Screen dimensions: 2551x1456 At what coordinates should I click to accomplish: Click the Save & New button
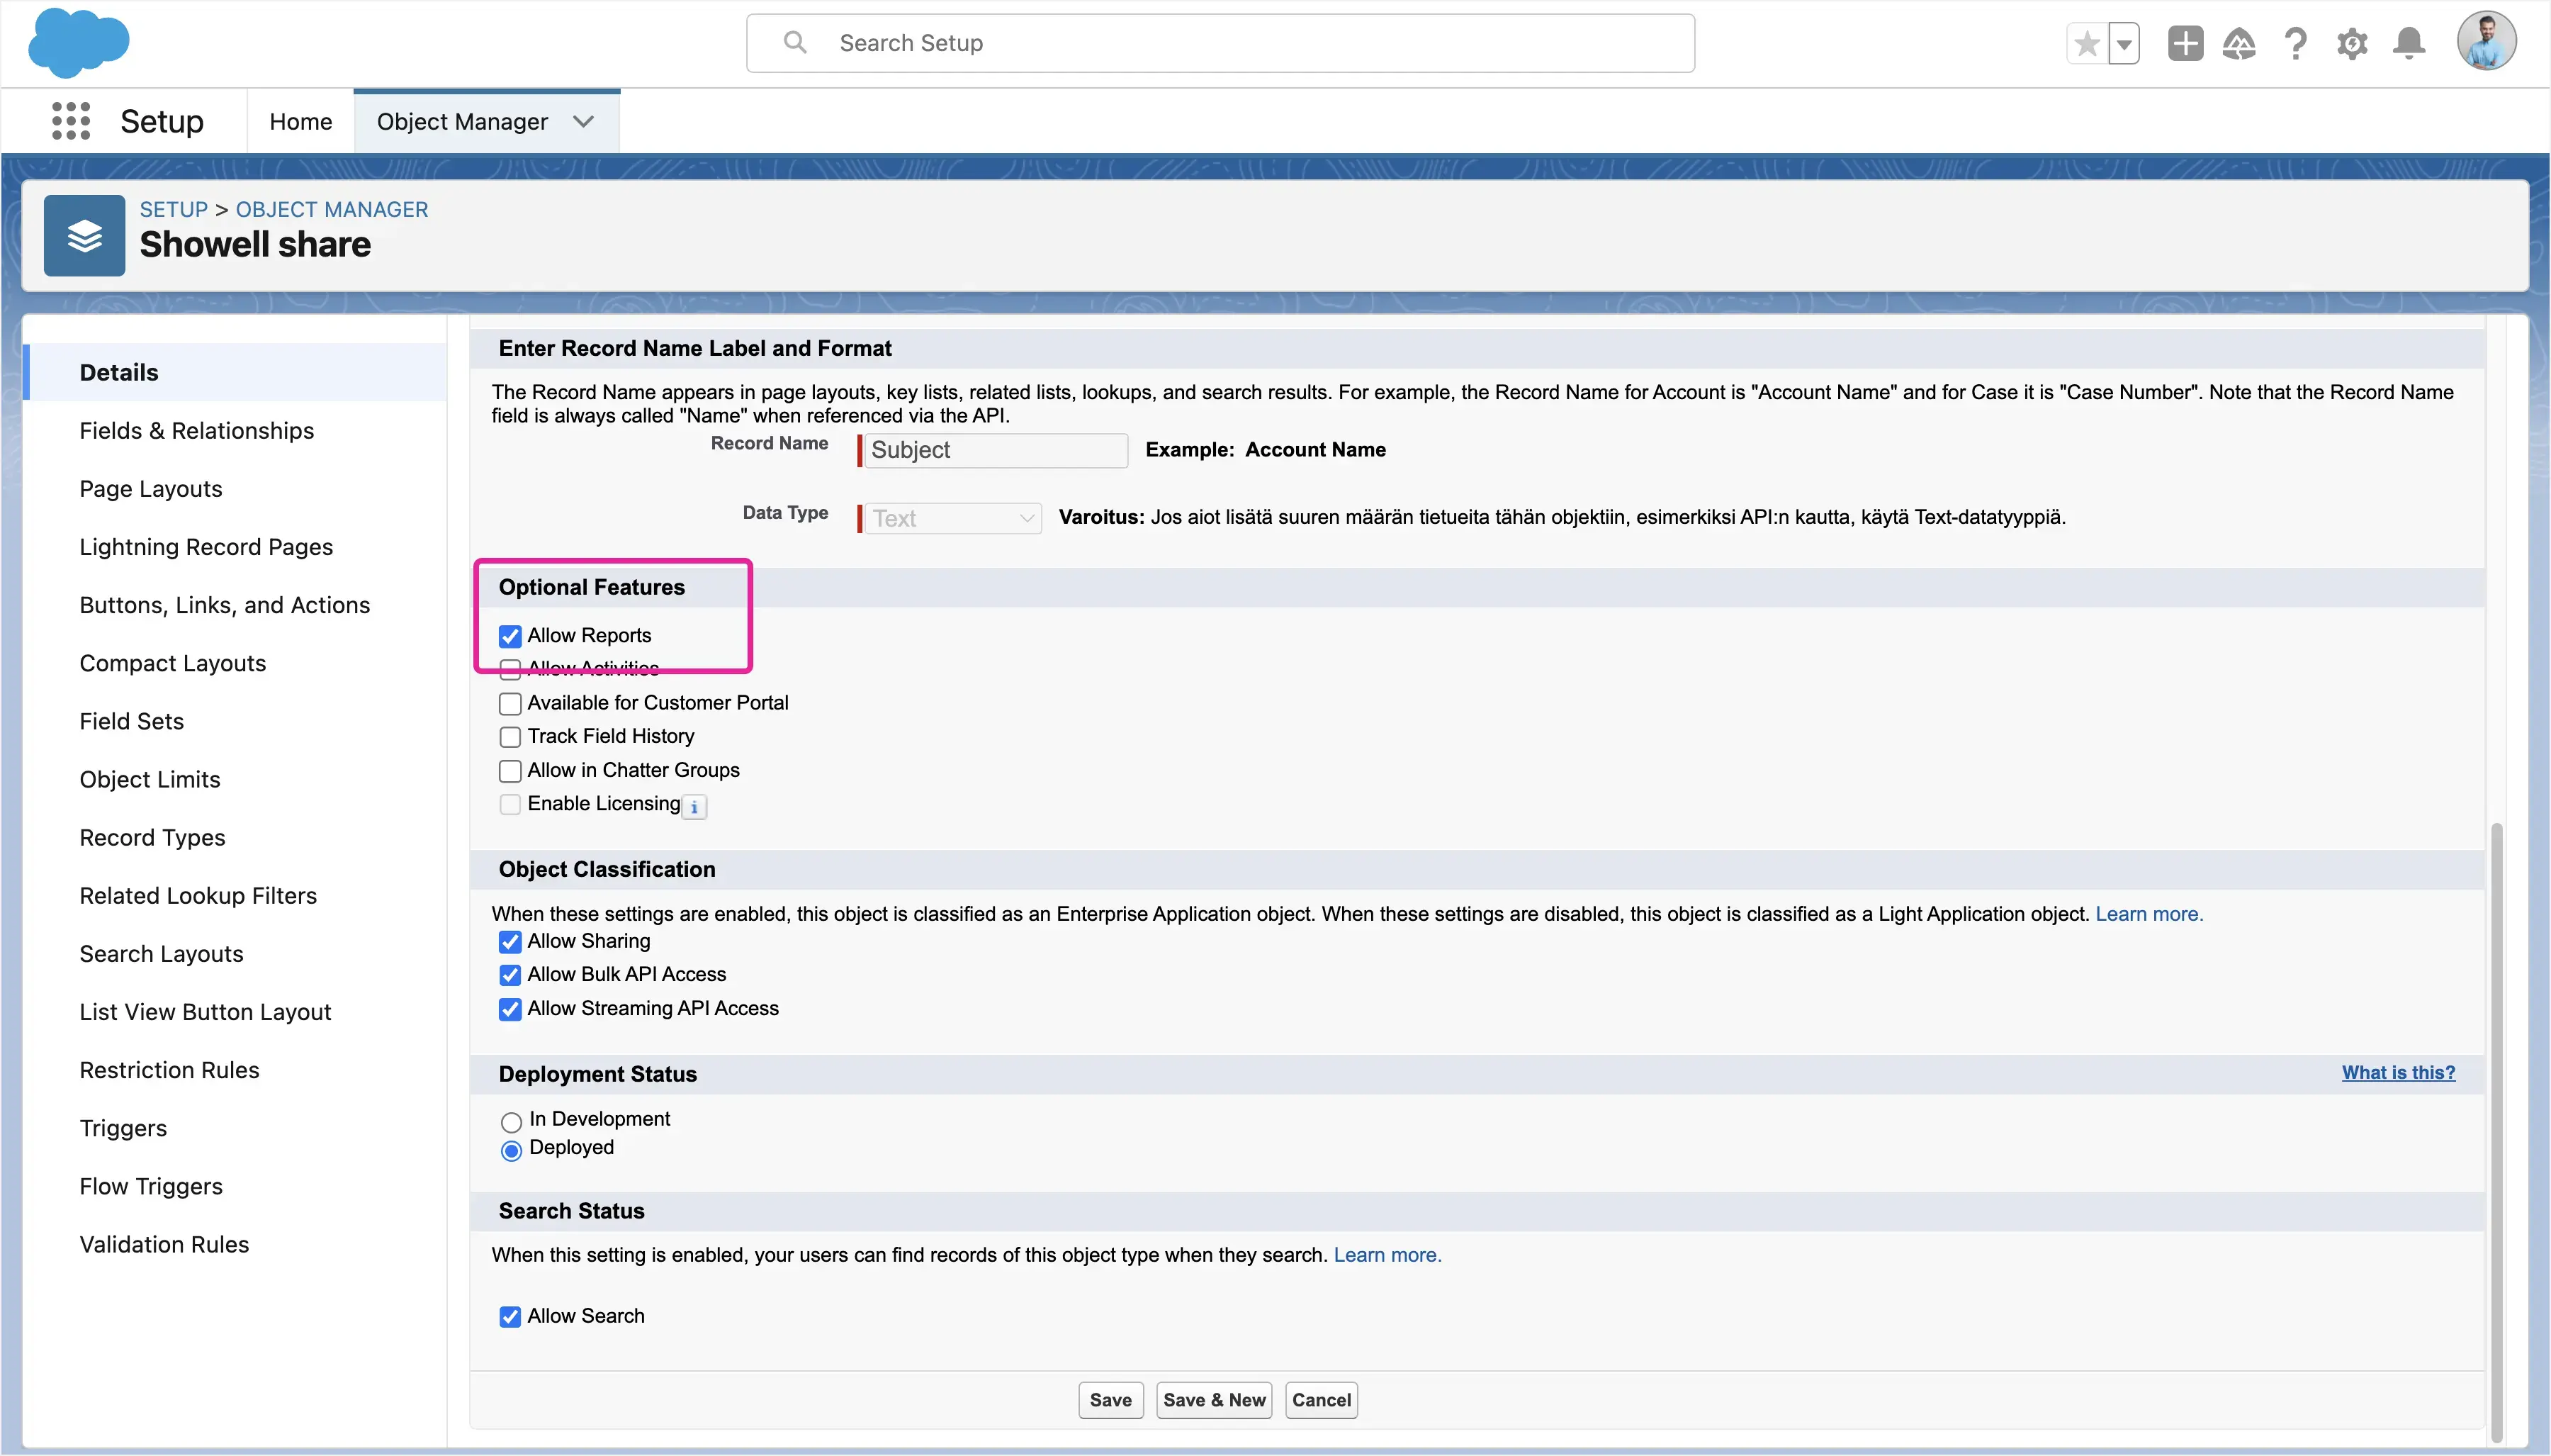point(1214,1400)
